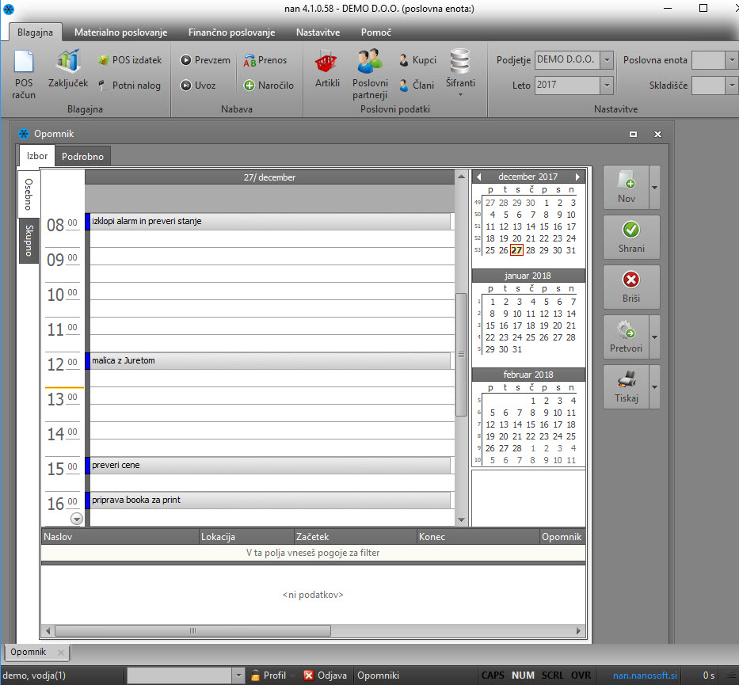Select the Skupno vertical tab

click(29, 240)
